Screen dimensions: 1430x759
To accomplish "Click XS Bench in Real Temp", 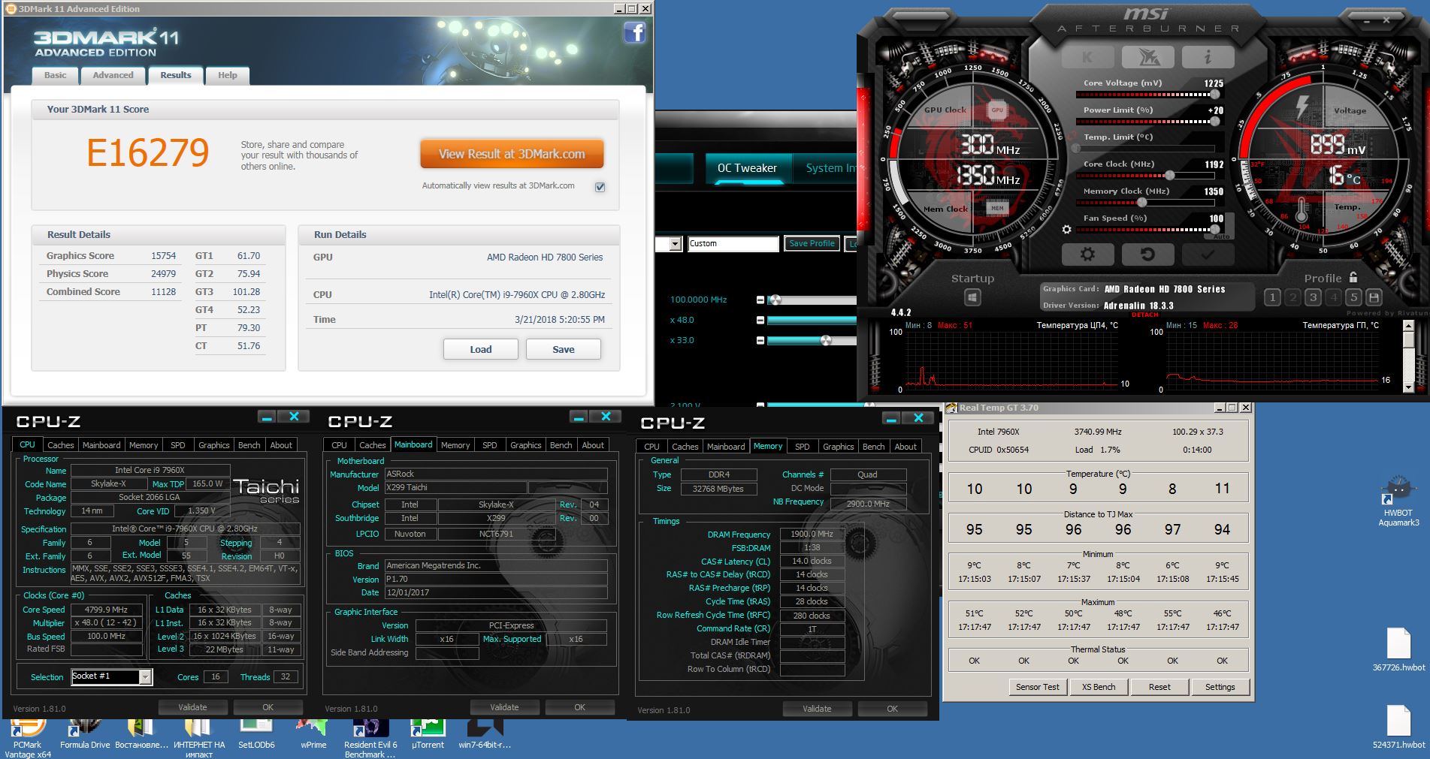I will (1099, 687).
